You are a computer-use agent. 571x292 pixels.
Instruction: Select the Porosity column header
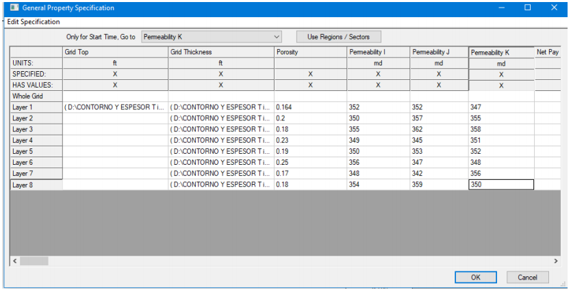tap(310, 52)
